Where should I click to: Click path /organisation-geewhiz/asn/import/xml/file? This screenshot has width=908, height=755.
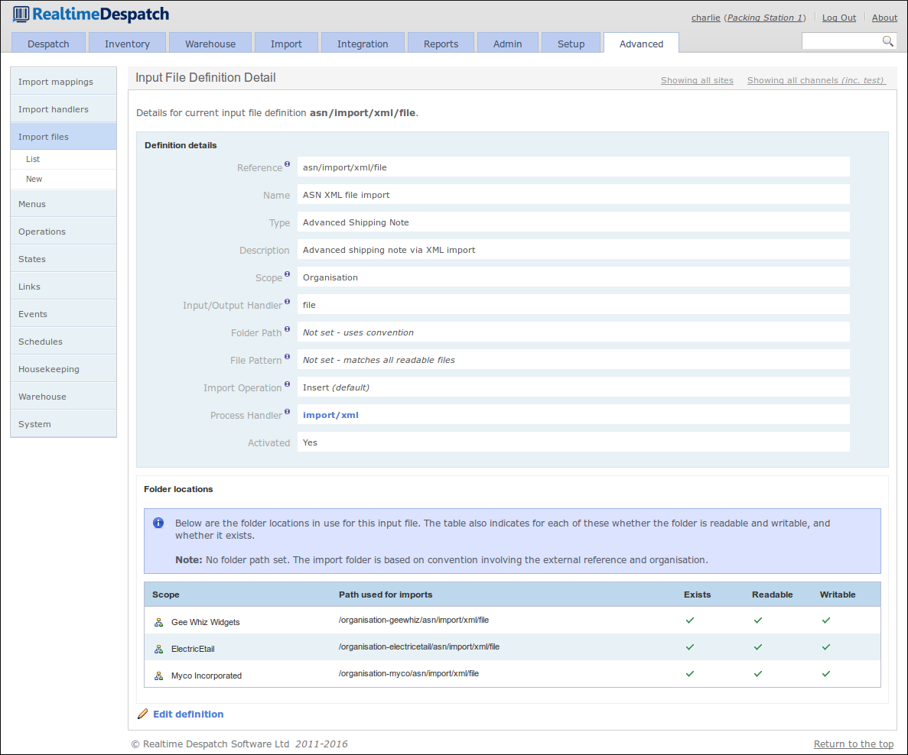coord(414,621)
